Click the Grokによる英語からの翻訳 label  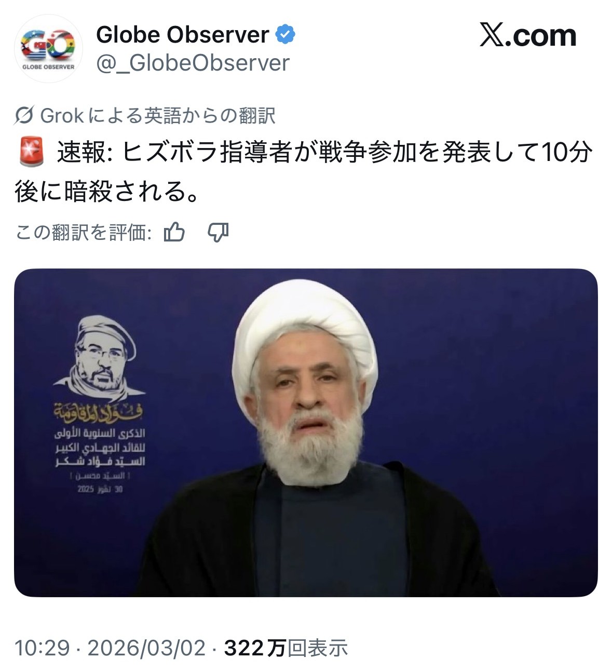[158, 115]
